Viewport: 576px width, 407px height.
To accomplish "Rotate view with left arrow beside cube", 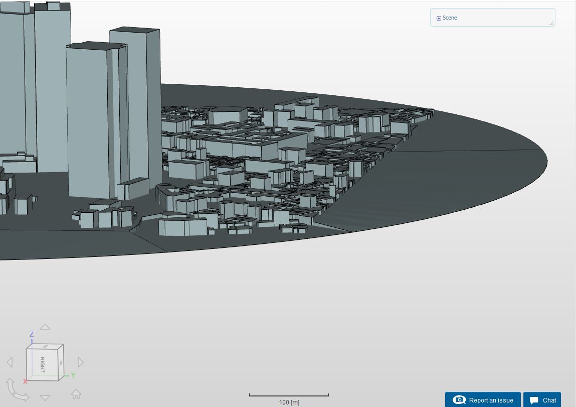I will point(10,362).
